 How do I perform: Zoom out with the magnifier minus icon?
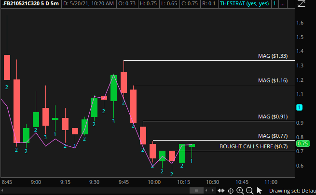pyautogui.click(x=250, y=190)
